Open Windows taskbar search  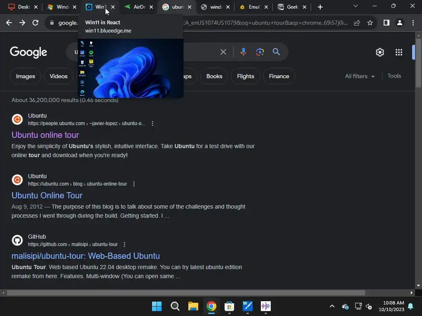175,306
